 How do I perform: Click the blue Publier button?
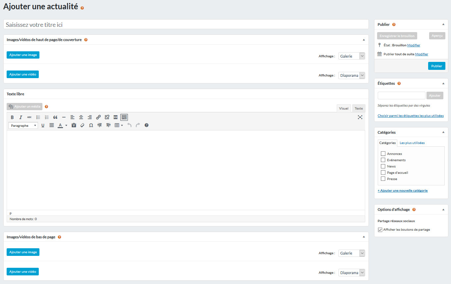[437, 66]
